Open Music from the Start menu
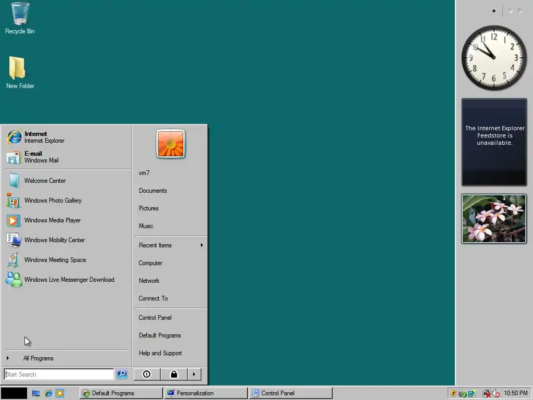 [171, 226]
